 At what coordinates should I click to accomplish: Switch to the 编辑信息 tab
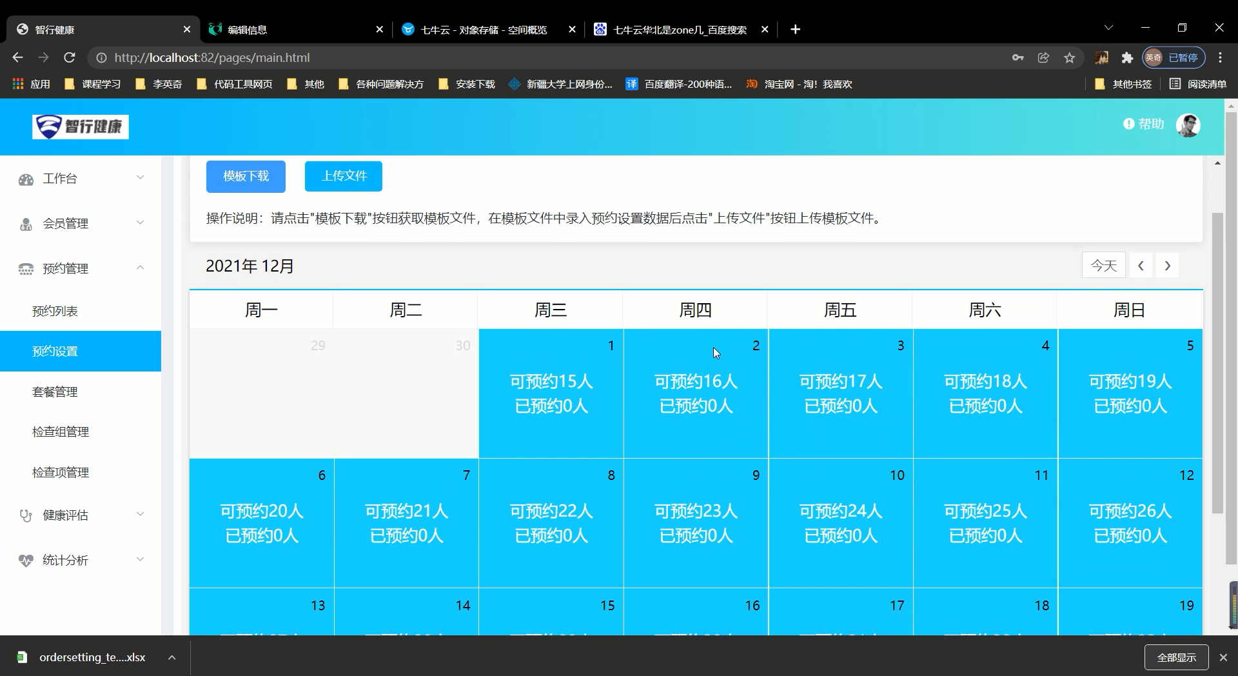[x=297, y=29]
